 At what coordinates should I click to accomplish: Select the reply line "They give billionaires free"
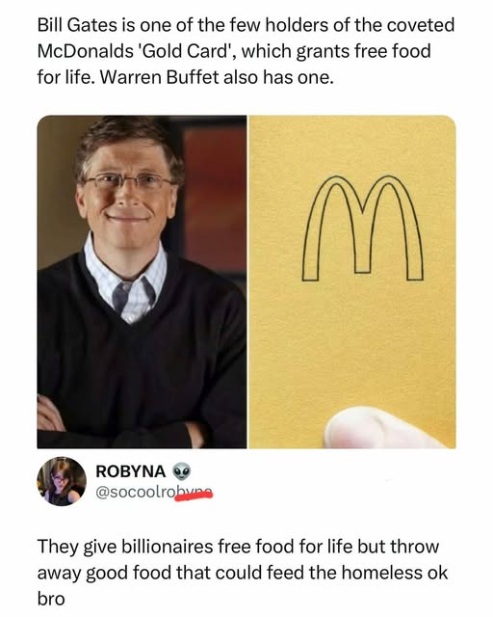point(238,547)
